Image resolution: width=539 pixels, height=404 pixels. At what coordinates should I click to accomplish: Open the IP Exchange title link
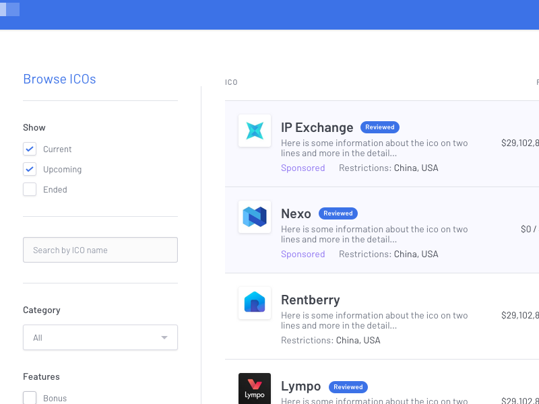point(317,127)
